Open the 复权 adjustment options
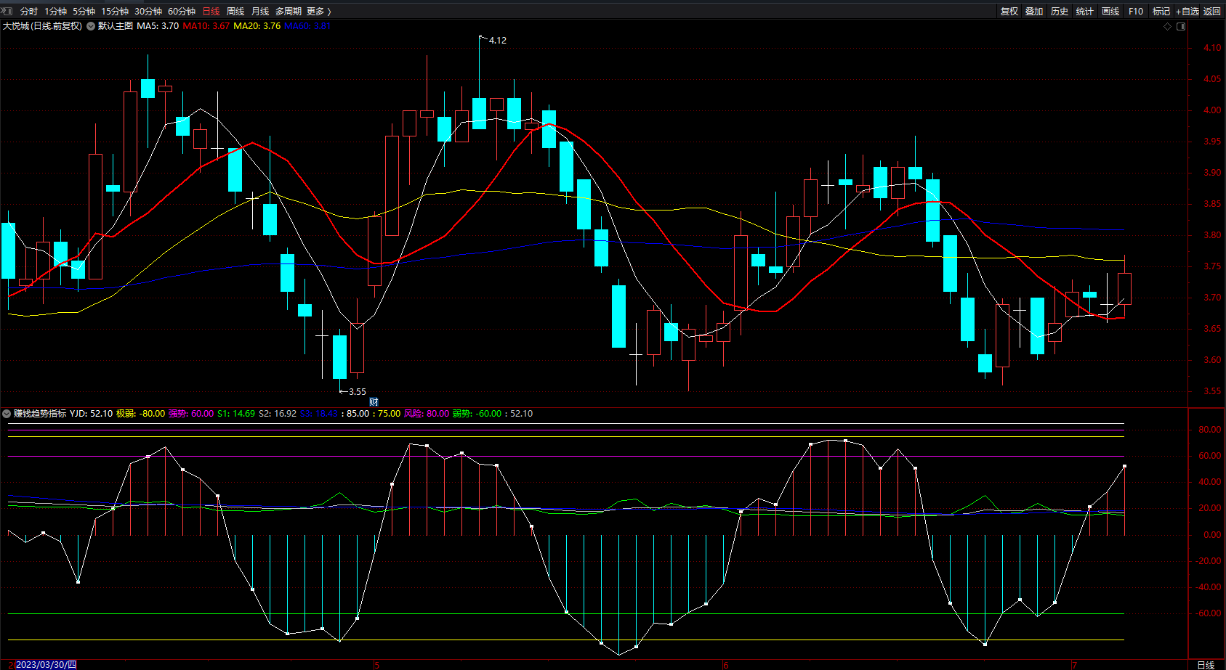Viewport: 1226px width, 670px height. point(1009,11)
